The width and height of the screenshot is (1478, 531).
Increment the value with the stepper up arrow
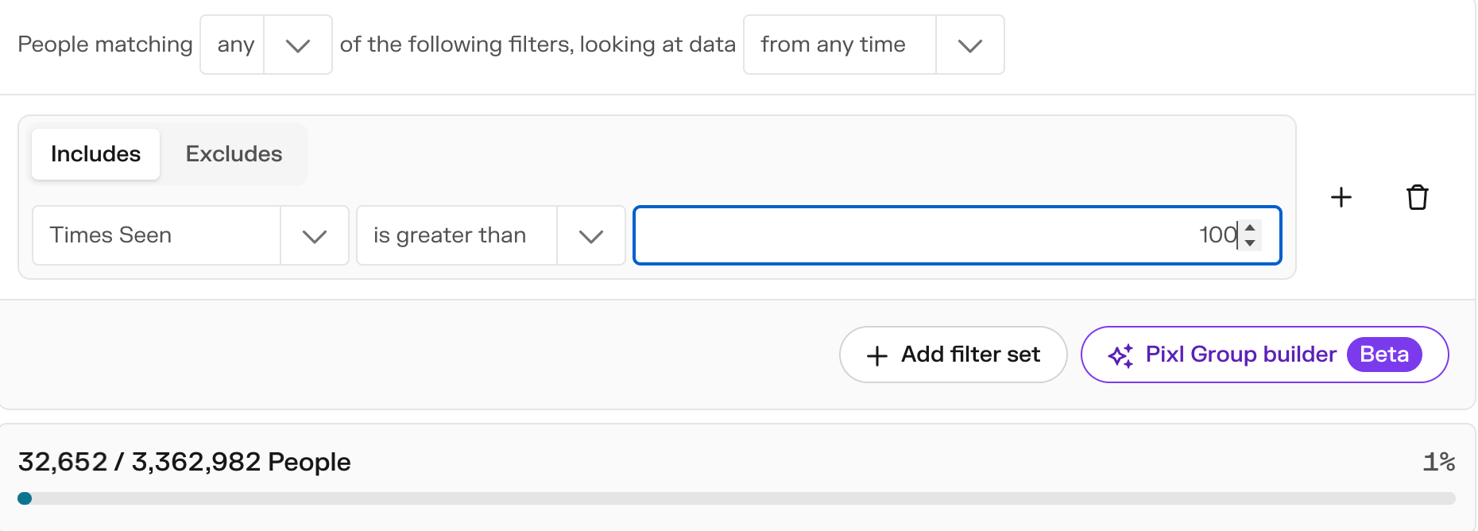[1250, 228]
